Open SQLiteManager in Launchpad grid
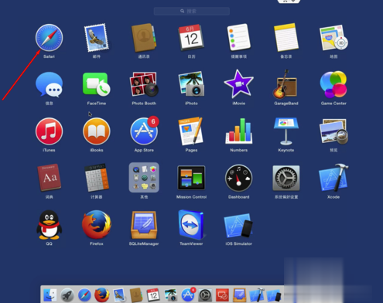This screenshot has height=303, width=383. pos(144,225)
